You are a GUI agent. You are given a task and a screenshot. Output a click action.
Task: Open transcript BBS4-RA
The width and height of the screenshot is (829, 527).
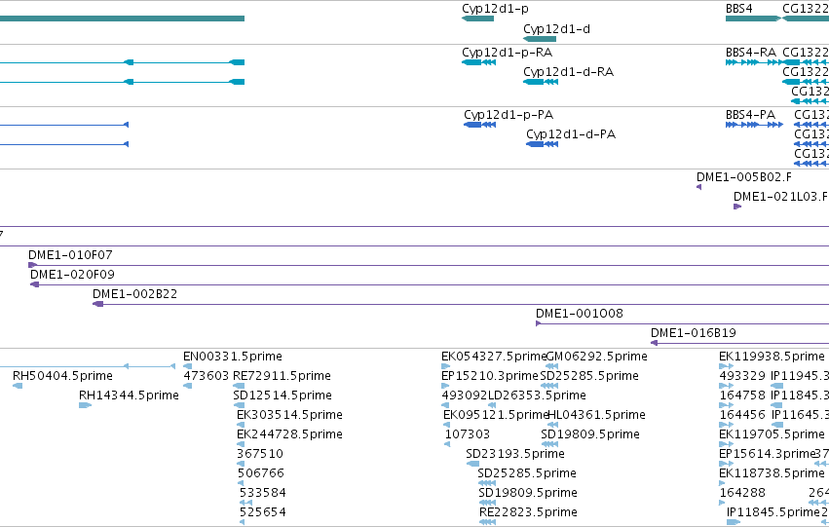[x=751, y=53]
